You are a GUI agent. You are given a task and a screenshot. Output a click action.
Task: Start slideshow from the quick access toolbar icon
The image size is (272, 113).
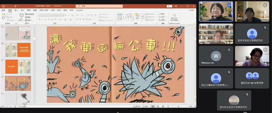pyautogui.click(x=15, y=6)
